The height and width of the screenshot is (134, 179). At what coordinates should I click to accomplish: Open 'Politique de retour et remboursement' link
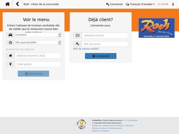tap(107, 128)
